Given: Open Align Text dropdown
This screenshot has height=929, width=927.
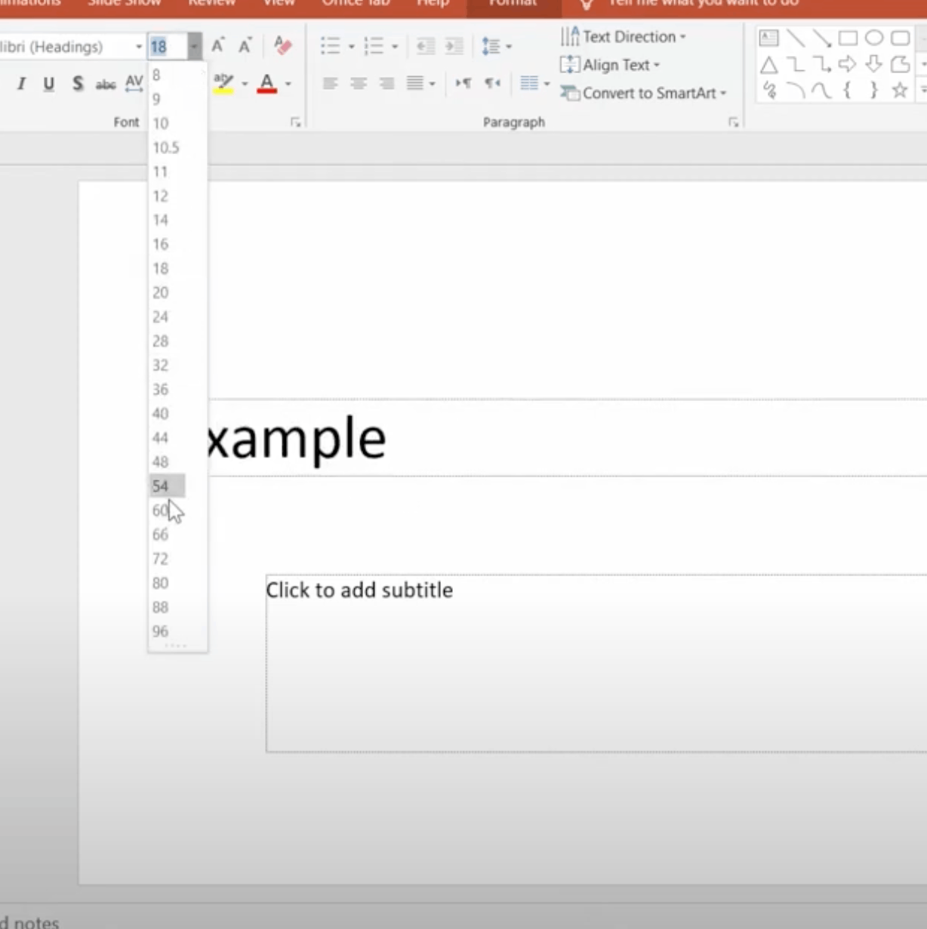Looking at the screenshot, I should pos(610,65).
